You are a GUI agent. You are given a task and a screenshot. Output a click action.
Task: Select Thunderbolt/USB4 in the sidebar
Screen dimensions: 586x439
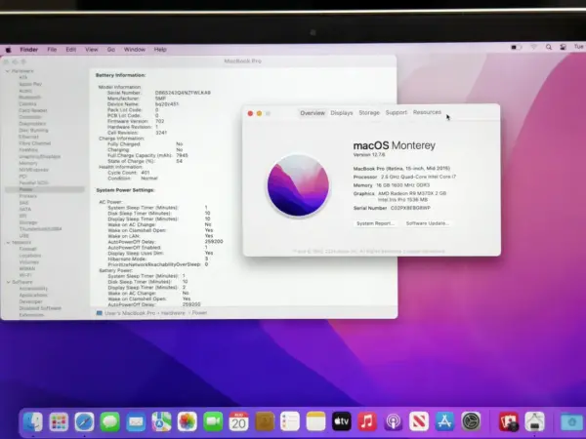pos(40,229)
